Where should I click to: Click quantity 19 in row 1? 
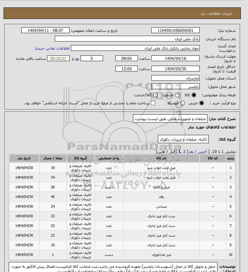53,168
